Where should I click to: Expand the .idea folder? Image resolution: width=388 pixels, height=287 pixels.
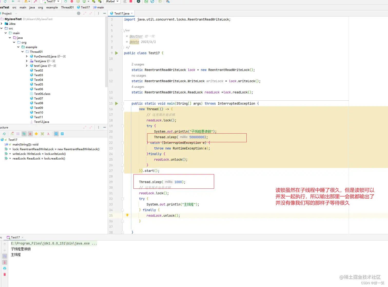2,24
